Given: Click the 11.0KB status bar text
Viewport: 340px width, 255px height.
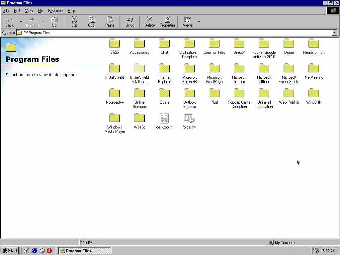Looking at the screenshot, I should [x=87, y=243].
